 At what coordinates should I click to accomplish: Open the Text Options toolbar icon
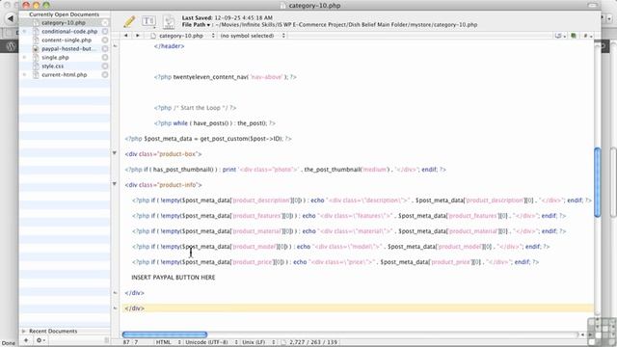coord(148,21)
